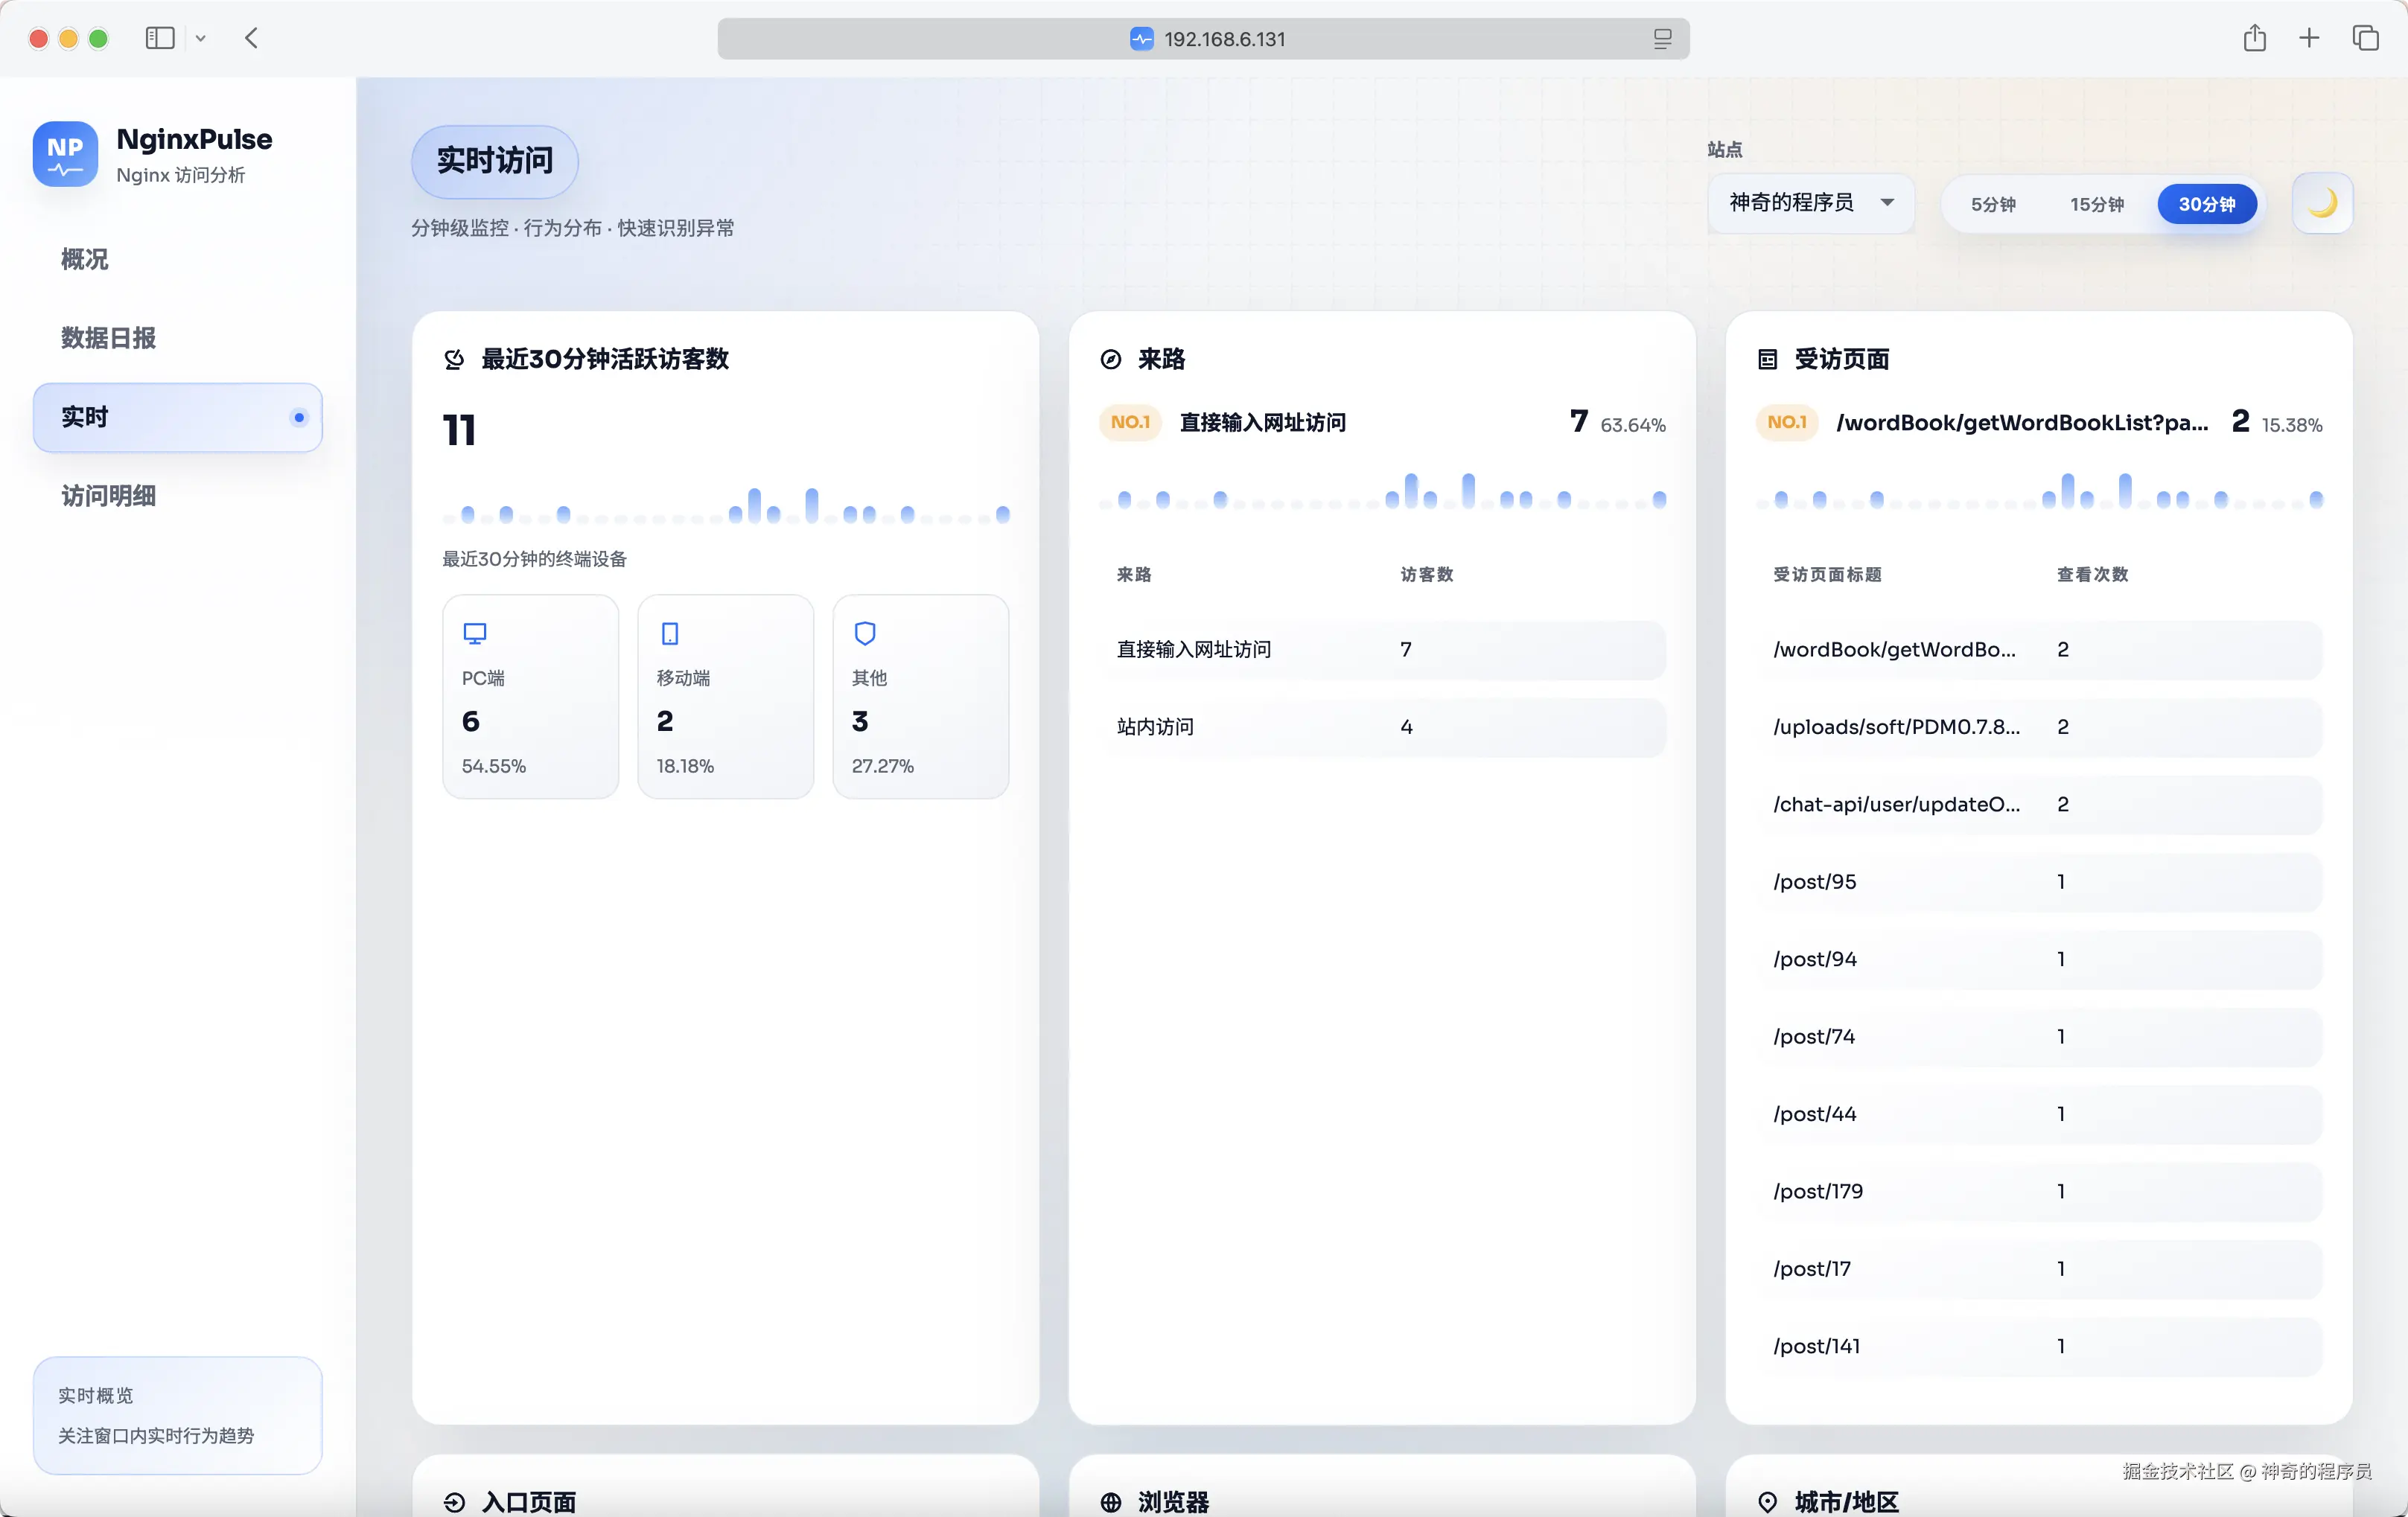
Task: Click the 受访页面 page icon
Action: [x=1767, y=359]
